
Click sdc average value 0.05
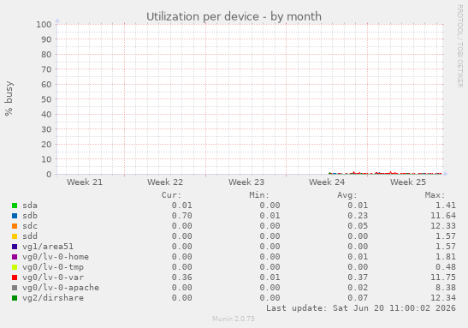tap(358, 226)
